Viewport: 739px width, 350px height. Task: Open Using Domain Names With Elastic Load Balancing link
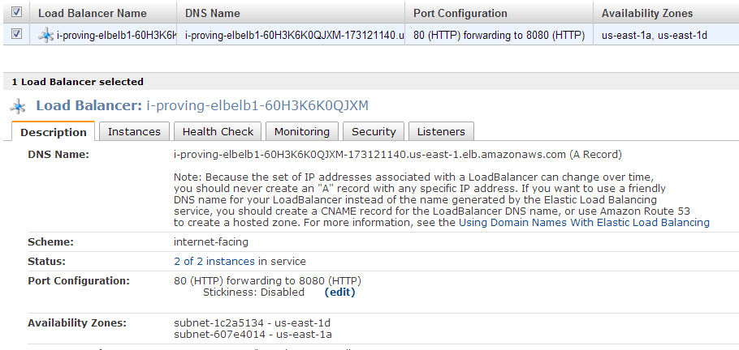click(584, 223)
